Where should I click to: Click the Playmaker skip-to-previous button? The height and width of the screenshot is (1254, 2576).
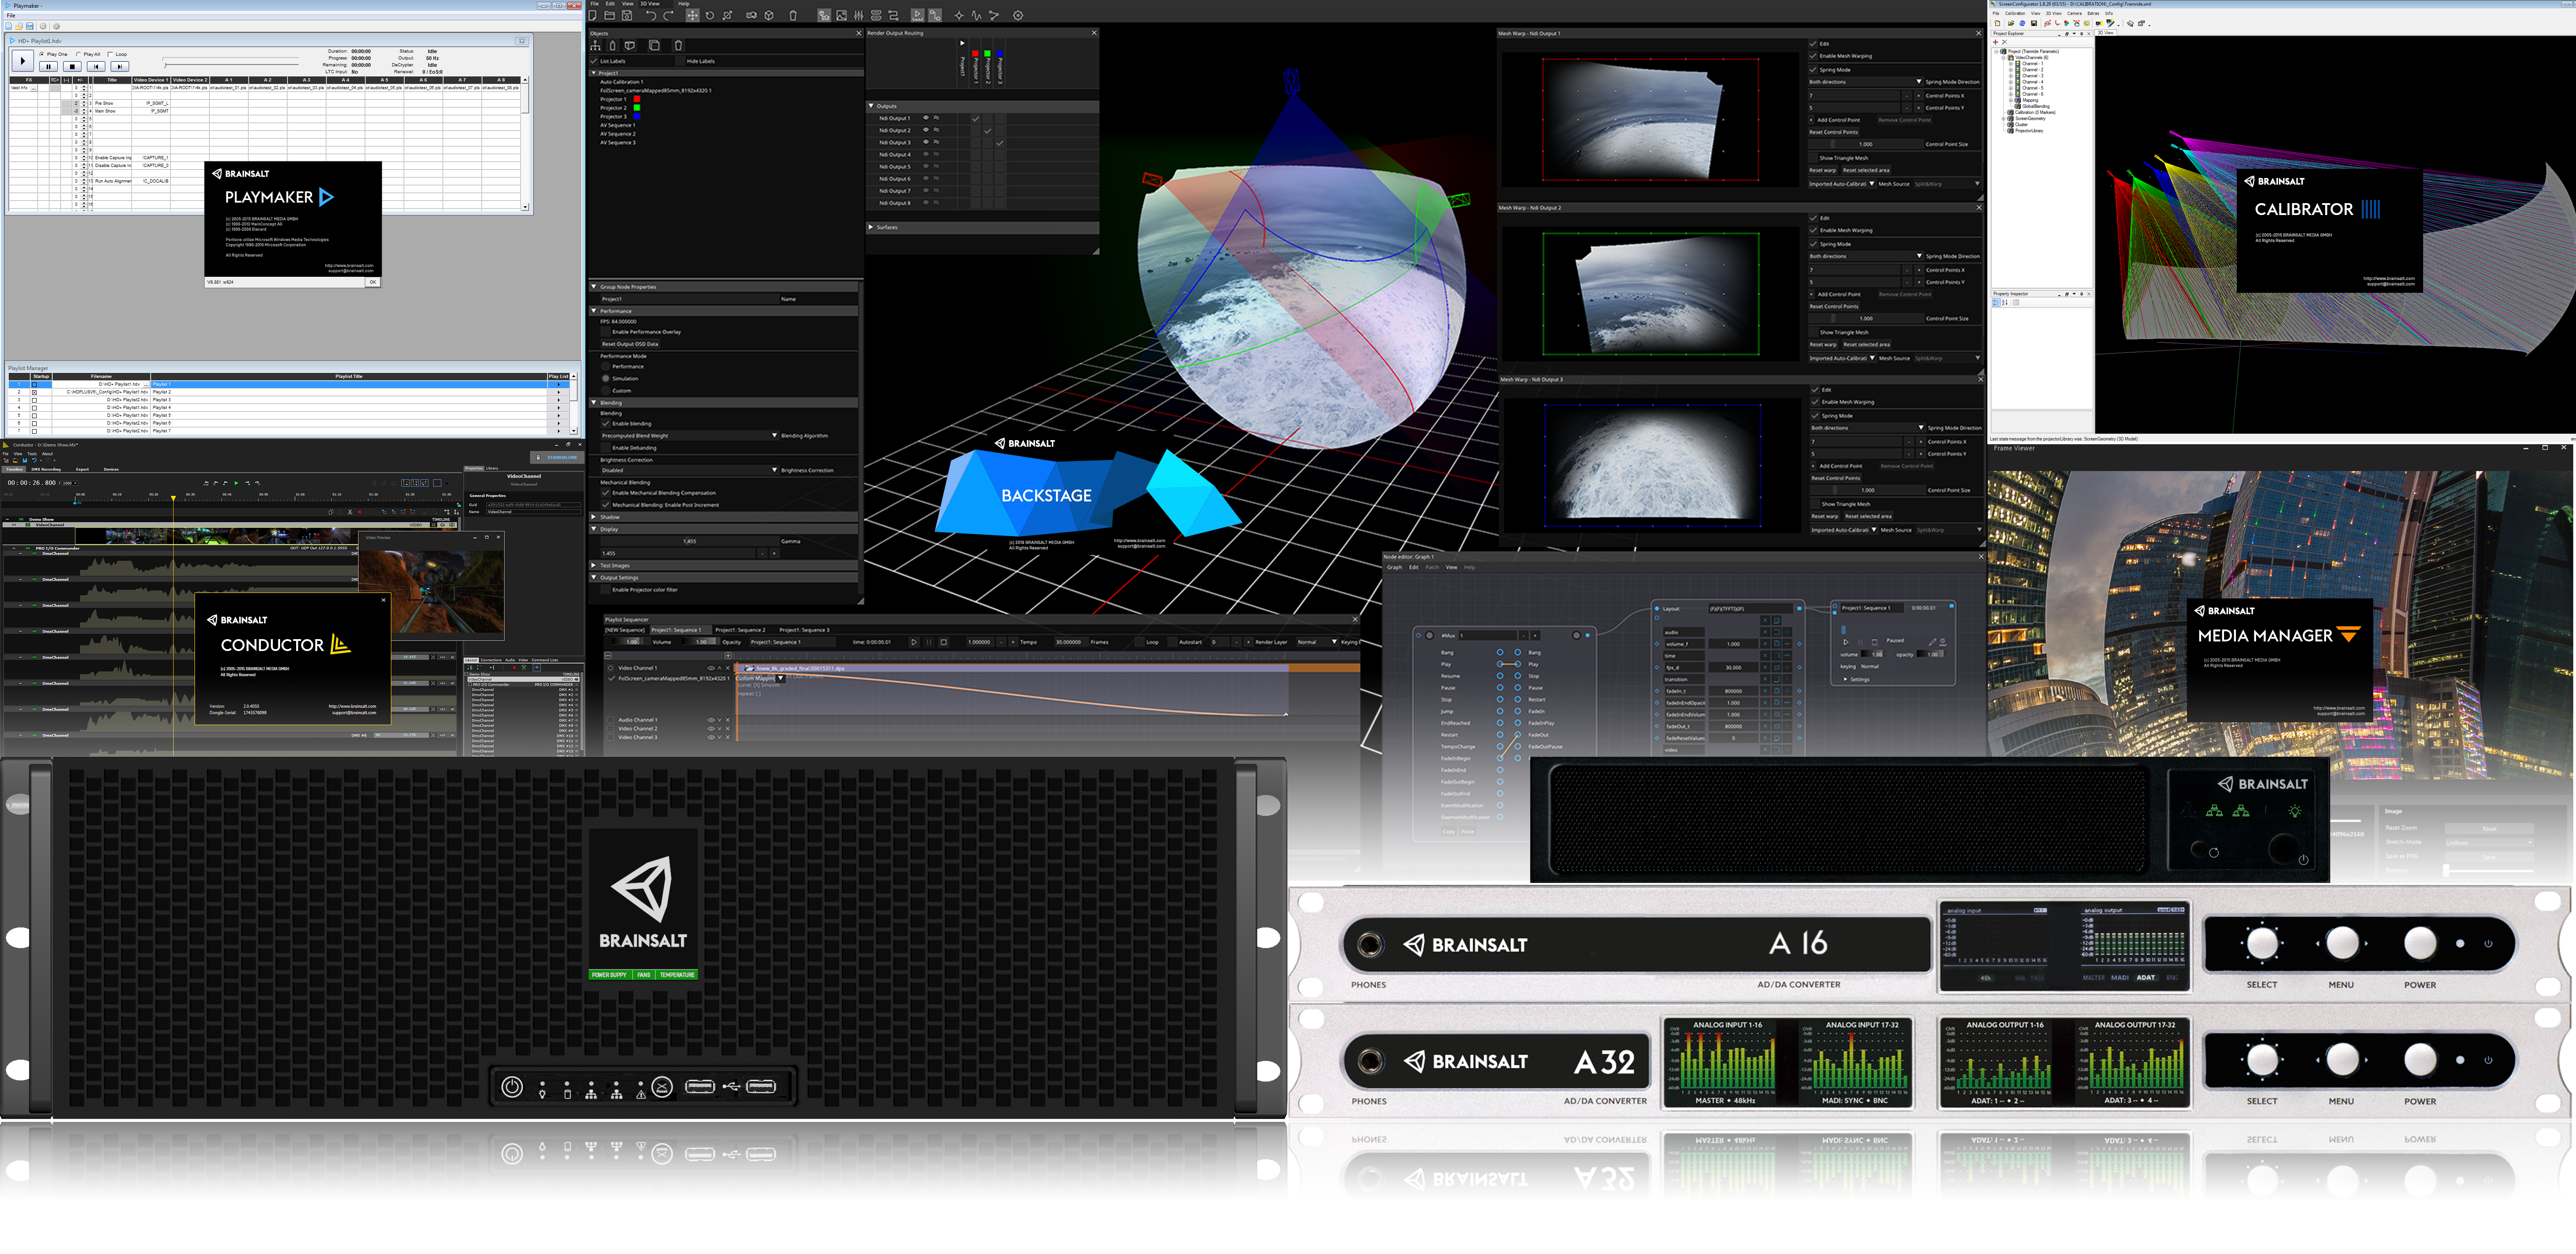pos(96,67)
